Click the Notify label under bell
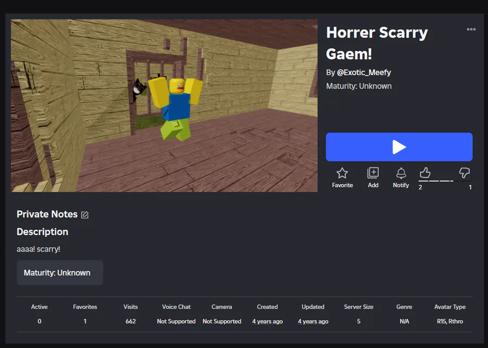Image resolution: width=488 pixels, height=348 pixels. click(x=401, y=185)
